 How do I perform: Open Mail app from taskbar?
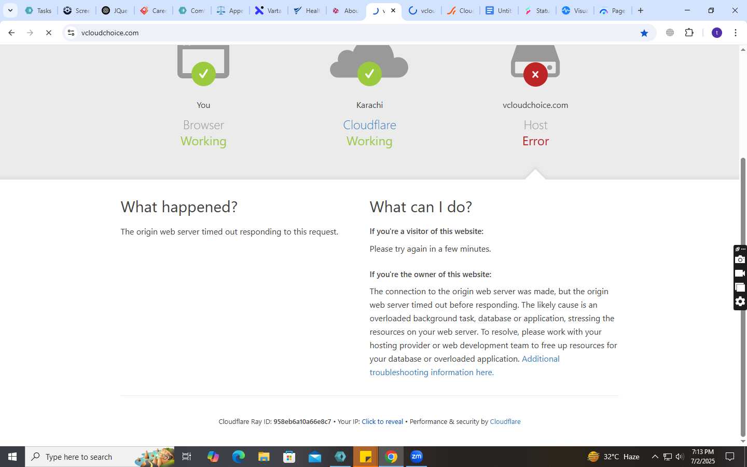pyautogui.click(x=315, y=457)
